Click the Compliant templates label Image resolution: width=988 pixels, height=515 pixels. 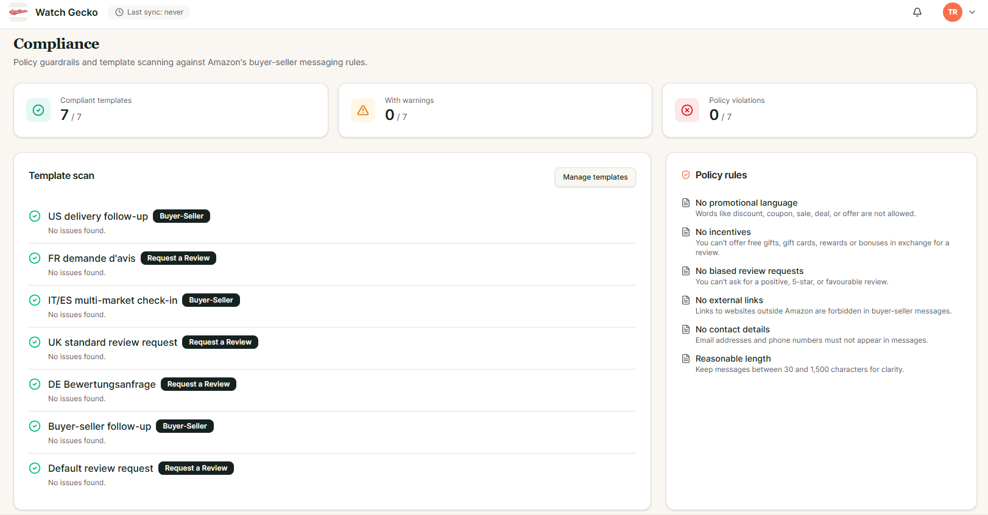click(96, 100)
